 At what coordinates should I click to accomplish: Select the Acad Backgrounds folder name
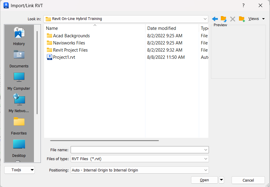pos(71,36)
